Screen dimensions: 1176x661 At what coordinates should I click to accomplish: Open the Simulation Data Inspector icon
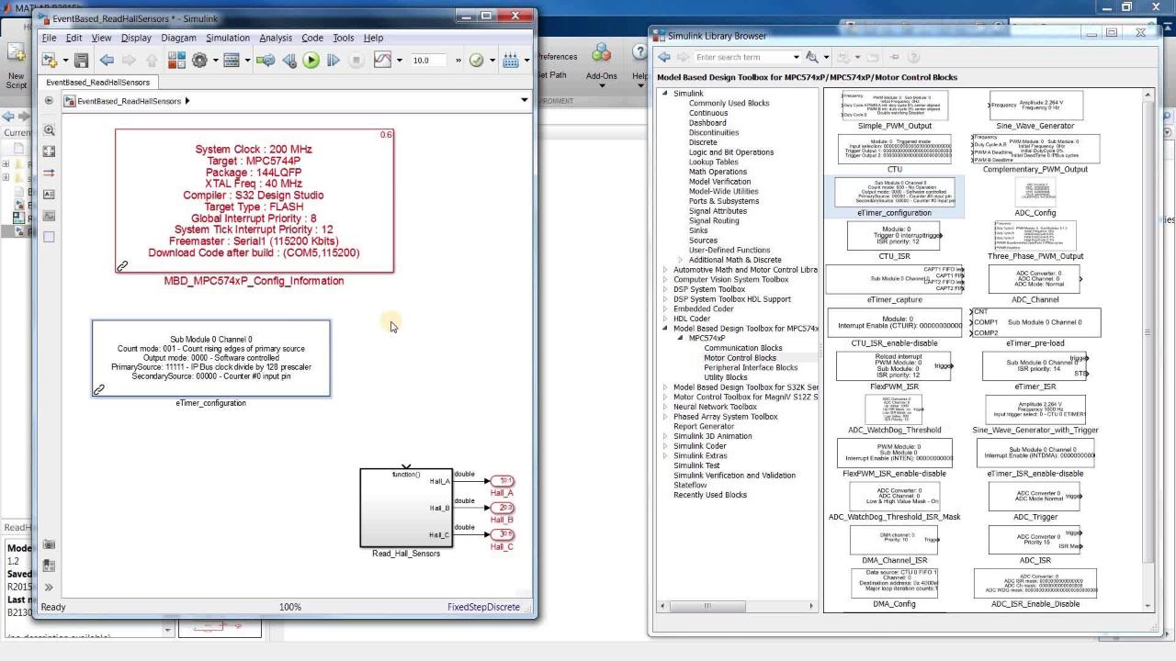382,61
